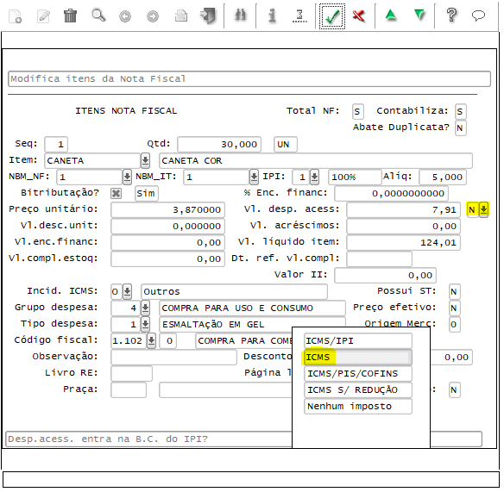
Task: Open the Grupo despesa dropdown arrow
Action: tap(145, 308)
